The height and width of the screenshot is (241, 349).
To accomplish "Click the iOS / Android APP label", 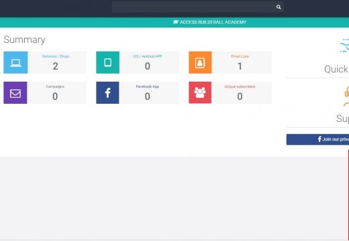I will click(x=147, y=56).
